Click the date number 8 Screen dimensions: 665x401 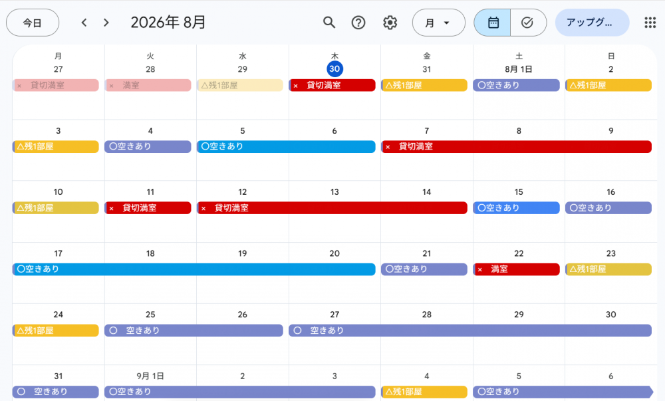point(519,131)
